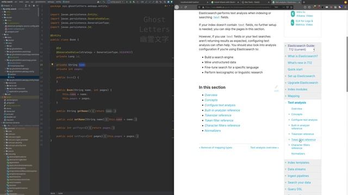This screenshot has width=348, height=195.
Task: Expand Query DSL section
Action: (x=285, y=189)
